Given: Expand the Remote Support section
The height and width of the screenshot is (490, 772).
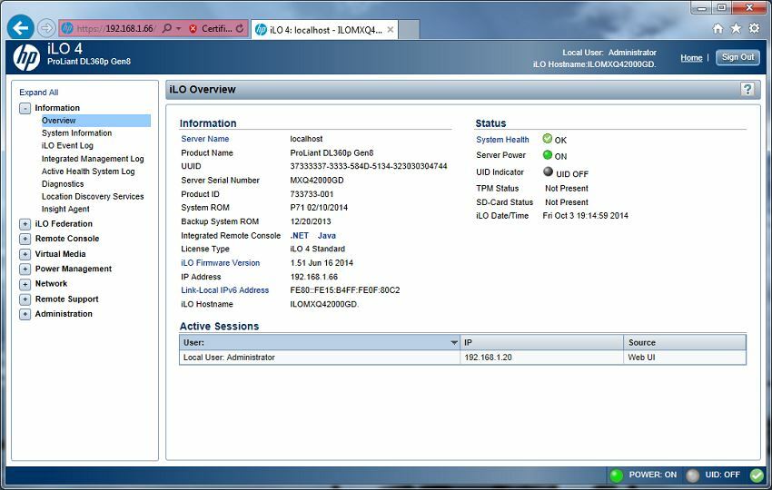Looking at the screenshot, I should click(x=25, y=299).
